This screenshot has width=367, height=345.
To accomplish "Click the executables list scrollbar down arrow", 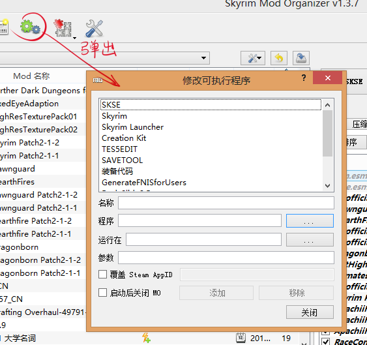I will 327,186.
